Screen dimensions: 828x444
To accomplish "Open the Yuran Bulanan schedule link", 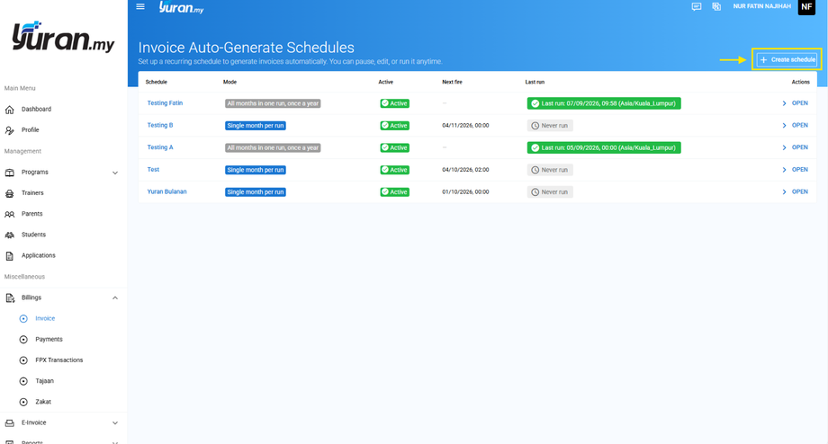I will pos(166,191).
